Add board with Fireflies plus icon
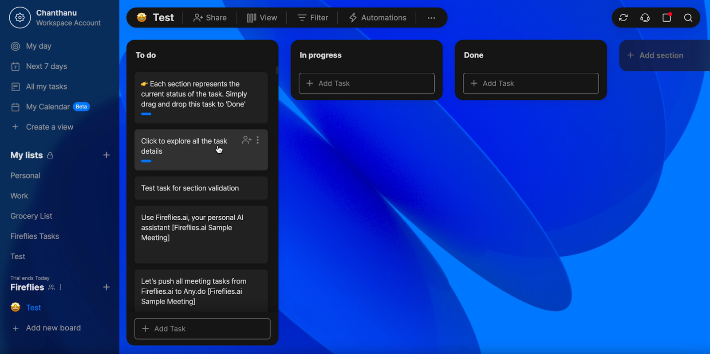Image resolution: width=710 pixels, height=354 pixels. (106, 287)
